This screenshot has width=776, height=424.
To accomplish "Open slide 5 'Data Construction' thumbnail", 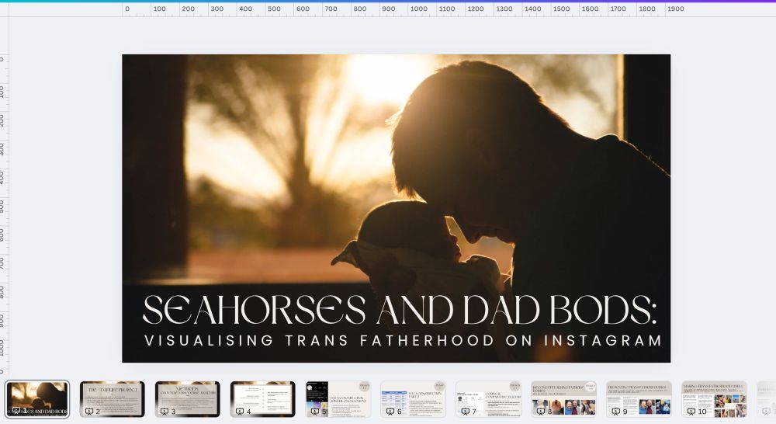I will click(338, 399).
